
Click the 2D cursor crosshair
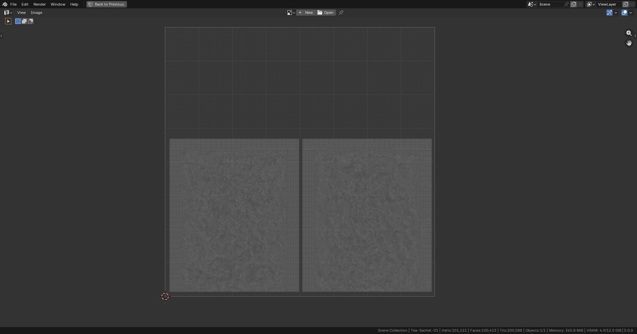click(x=165, y=296)
